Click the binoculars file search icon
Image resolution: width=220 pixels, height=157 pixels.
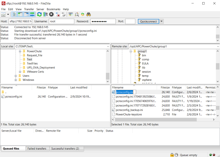tap(88, 15)
